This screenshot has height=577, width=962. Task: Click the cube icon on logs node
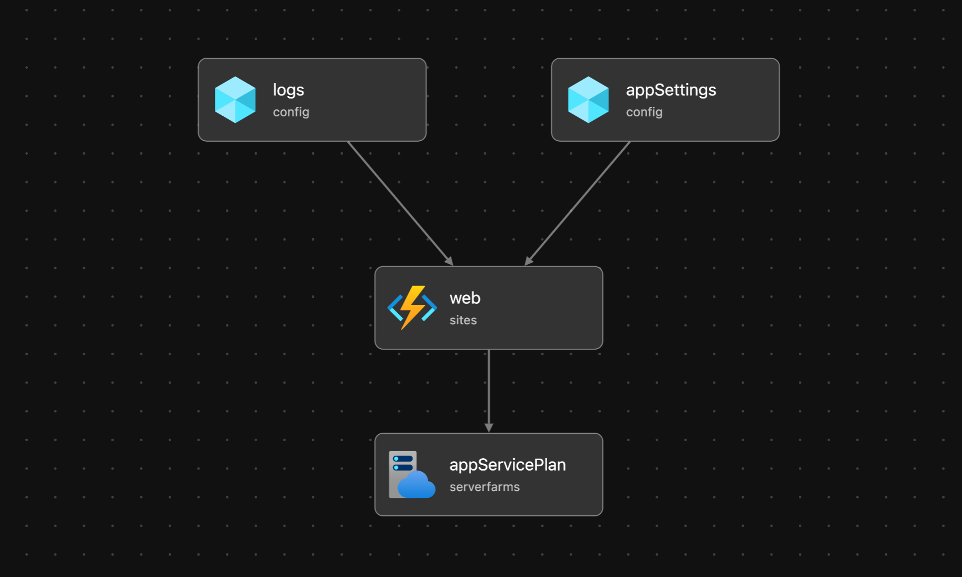(x=235, y=99)
